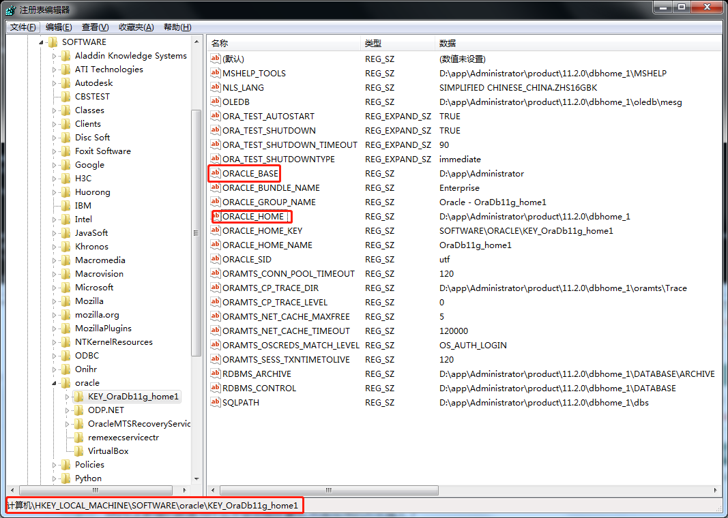Click string icon beside NLS_LANG value

pos(215,87)
